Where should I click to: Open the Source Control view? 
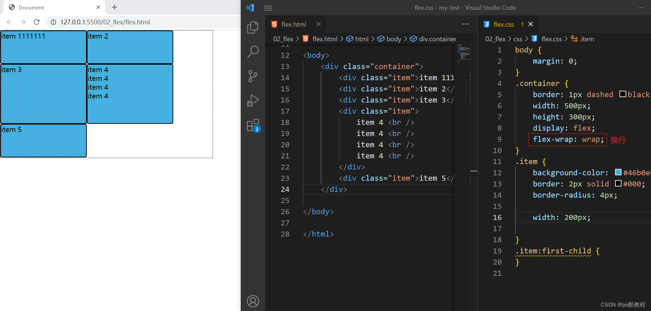tap(253, 76)
